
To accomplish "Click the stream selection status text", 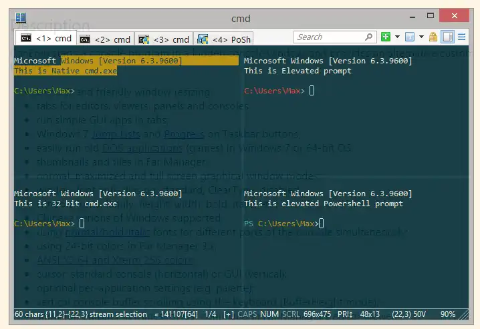I will click(x=81, y=314).
